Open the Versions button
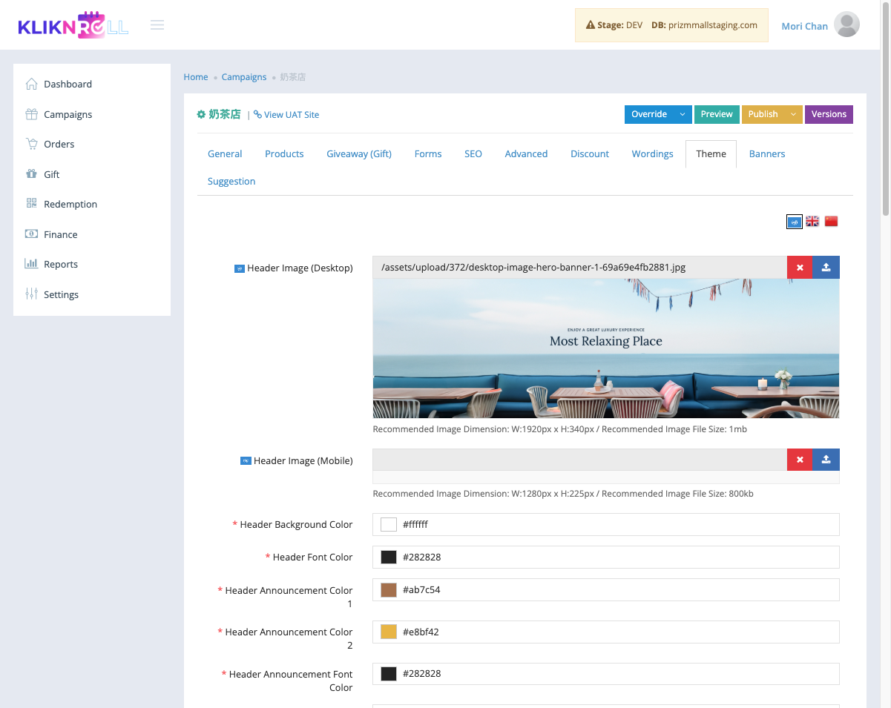This screenshot has width=891, height=708. pyautogui.click(x=829, y=114)
